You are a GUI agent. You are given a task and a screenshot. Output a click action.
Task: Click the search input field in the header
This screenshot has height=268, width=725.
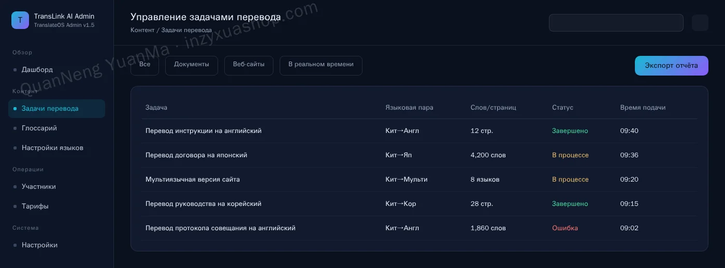tap(616, 23)
